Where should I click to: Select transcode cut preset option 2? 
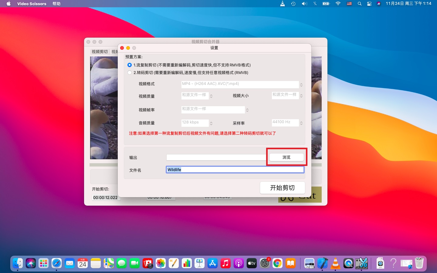130,72
